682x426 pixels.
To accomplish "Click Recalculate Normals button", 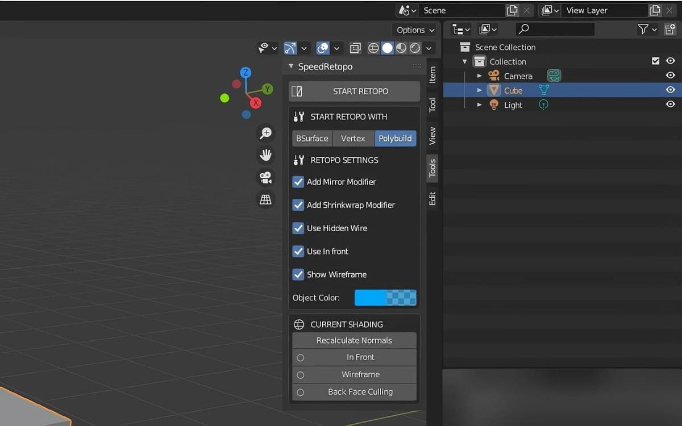I will point(354,340).
